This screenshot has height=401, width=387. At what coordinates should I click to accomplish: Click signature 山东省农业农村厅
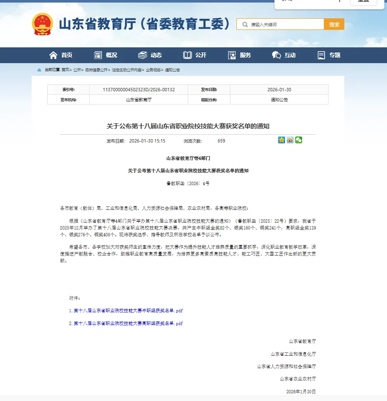click(x=298, y=379)
